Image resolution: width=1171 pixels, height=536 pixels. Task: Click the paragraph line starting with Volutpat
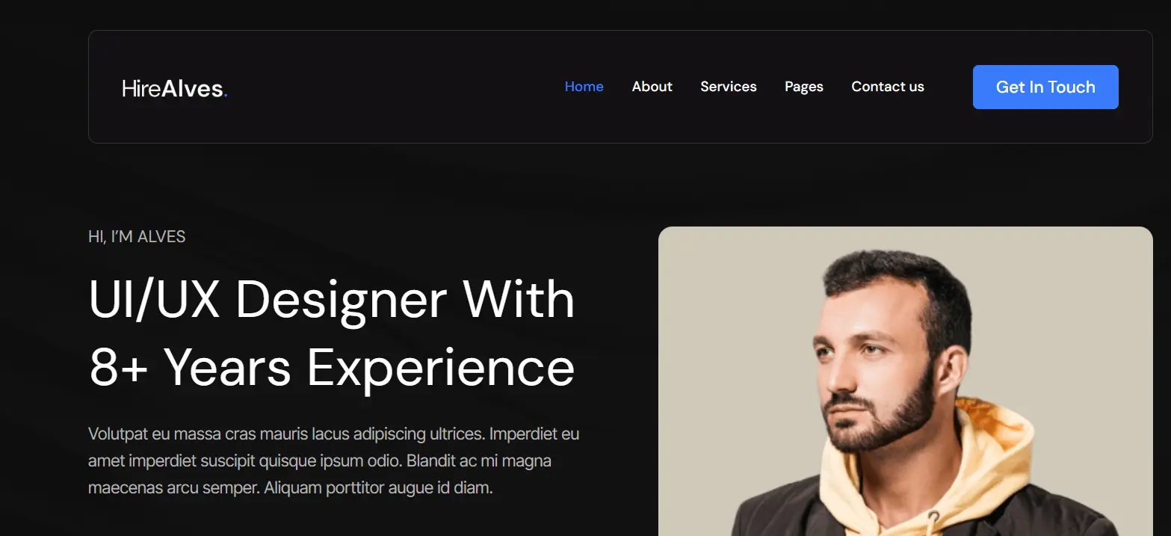pyautogui.click(x=334, y=434)
